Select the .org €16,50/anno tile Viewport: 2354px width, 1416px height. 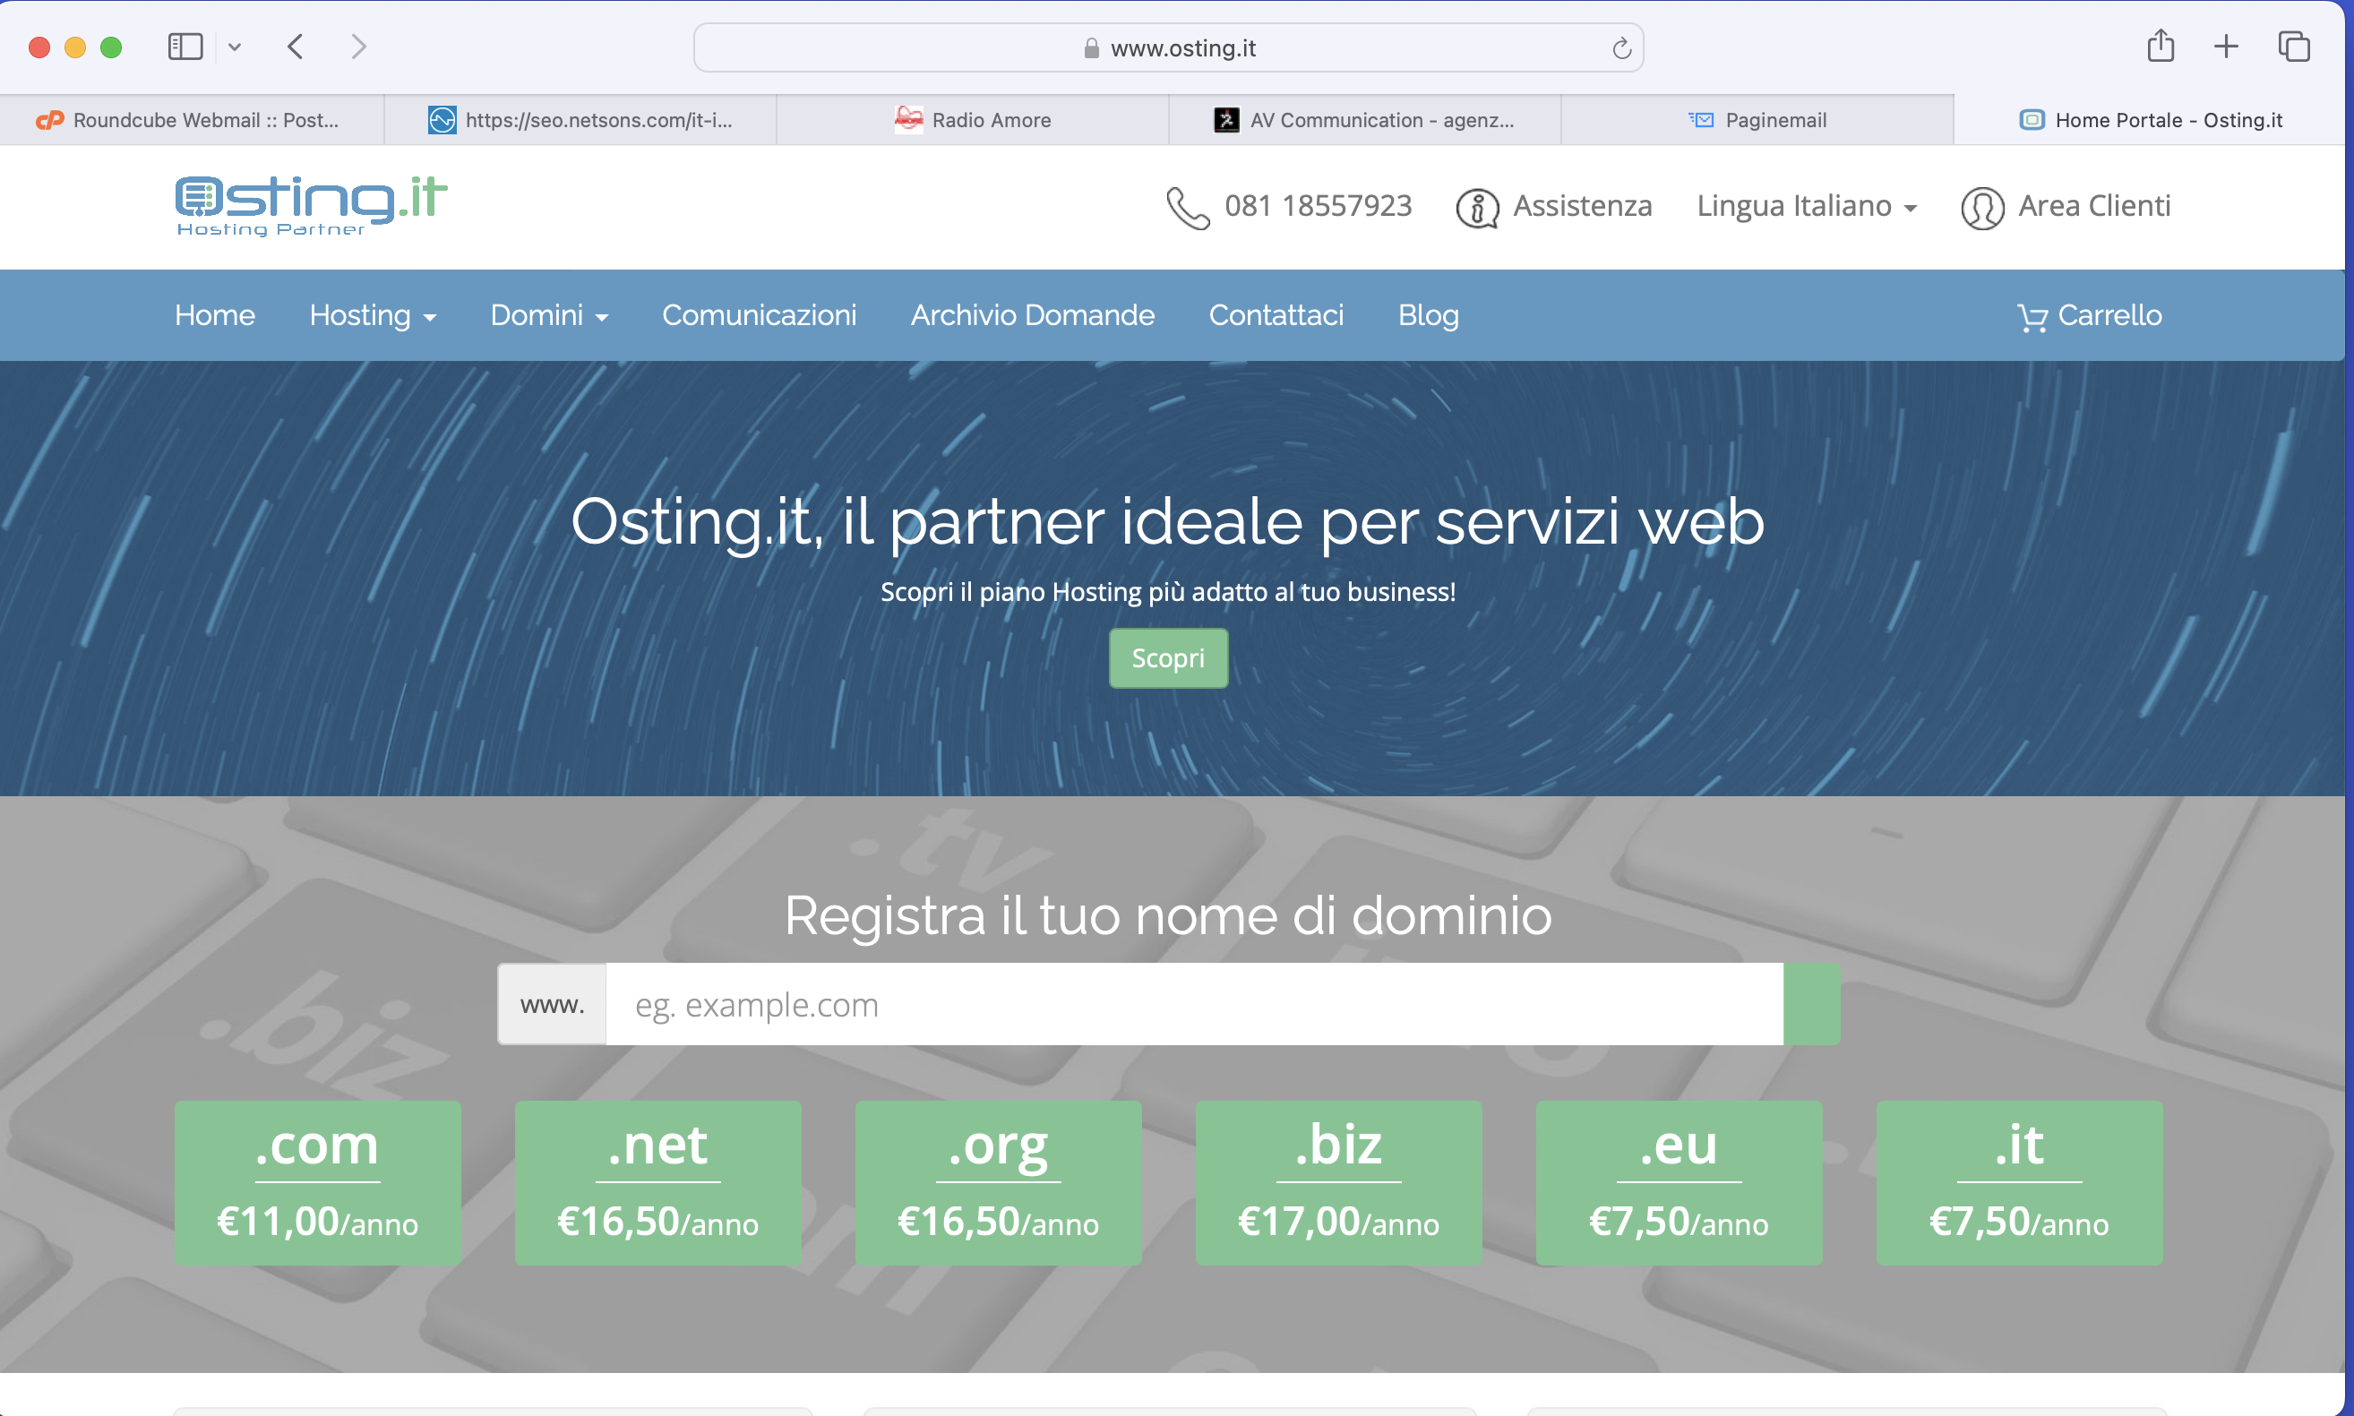(998, 1183)
